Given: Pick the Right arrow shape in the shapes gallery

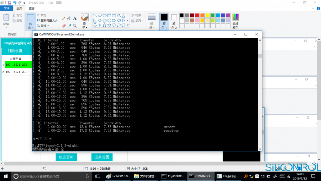Looking at the screenshot, I should (114, 20).
